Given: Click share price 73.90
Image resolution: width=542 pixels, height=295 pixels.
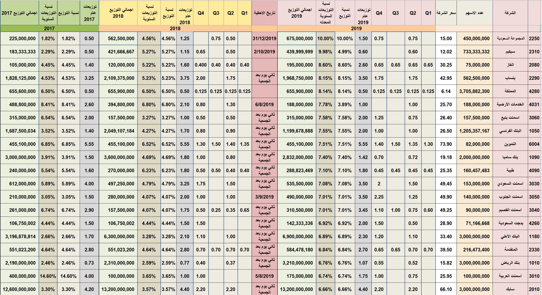Looking at the screenshot, I should coord(446,144).
